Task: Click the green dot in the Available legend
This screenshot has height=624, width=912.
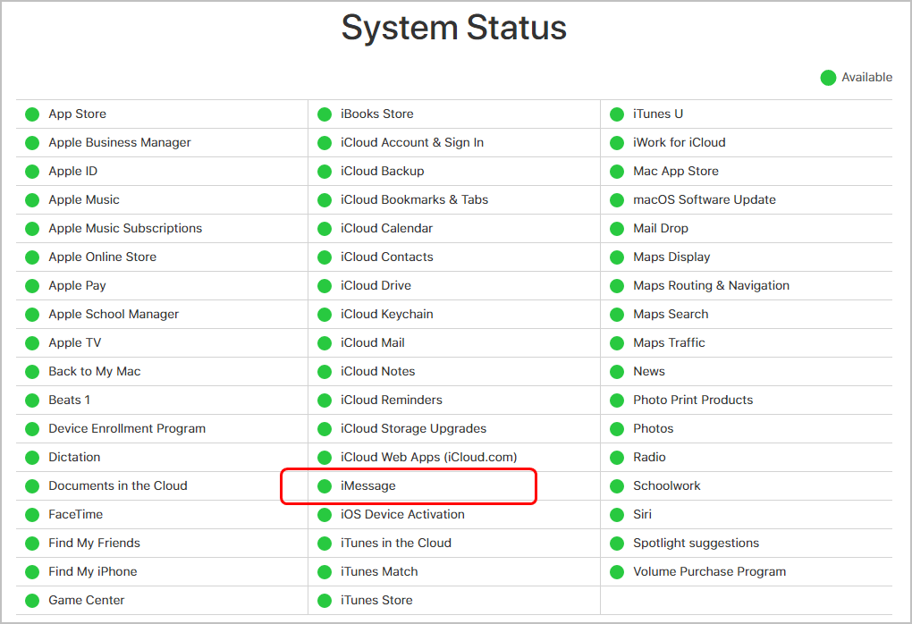Action: (828, 78)
